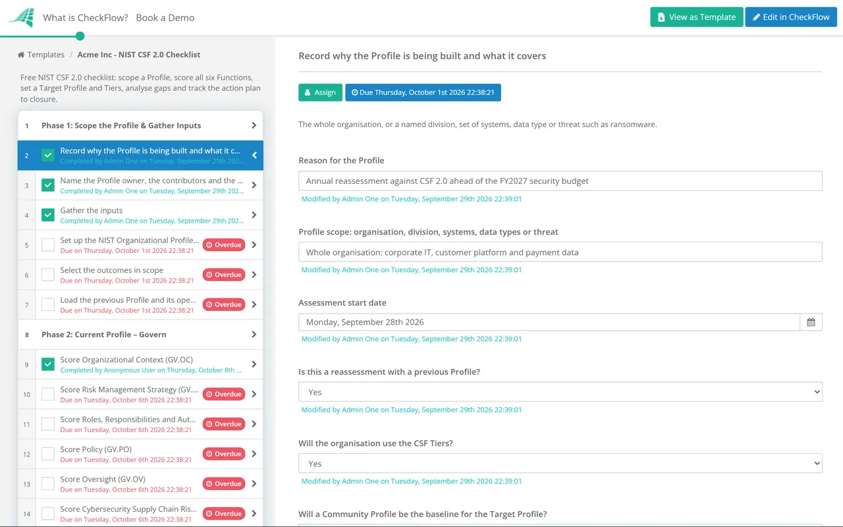Image resolution: width=843 pixels, height=527 pixels.
Task: Check Select the outcomes in scope task
Action: (48, 275)
